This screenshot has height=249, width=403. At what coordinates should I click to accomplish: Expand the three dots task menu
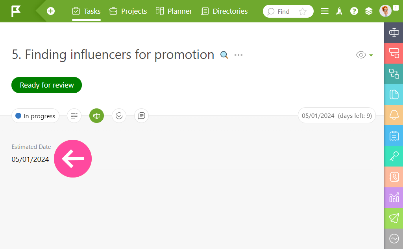click(x=238, y=55)
